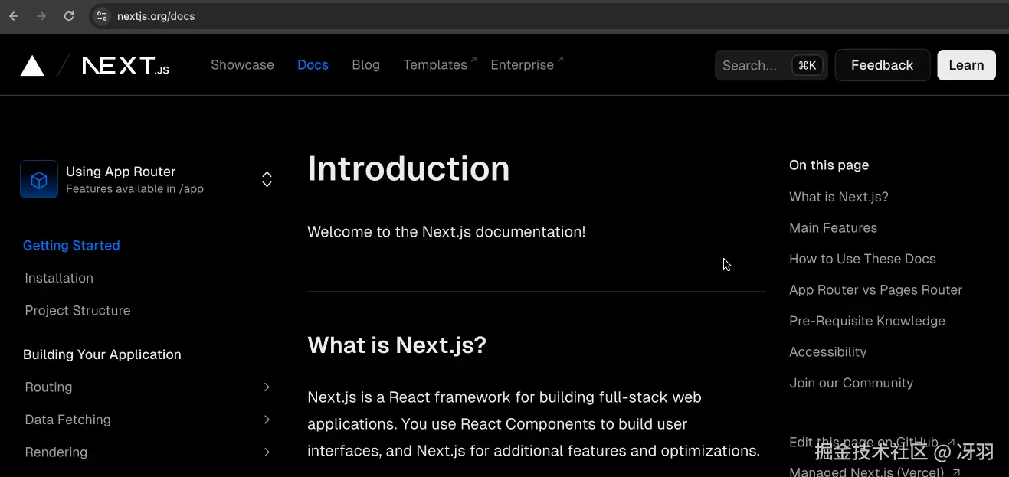This screenshot has width=1009, height=477.
Task: Open the Routing sidebar item
Action: [x=48, y=387]
